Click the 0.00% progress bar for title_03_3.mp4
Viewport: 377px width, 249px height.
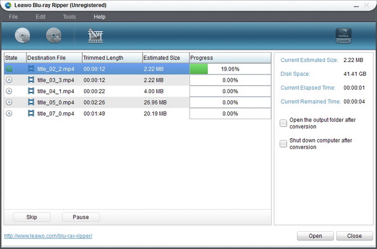coord(230,80)
